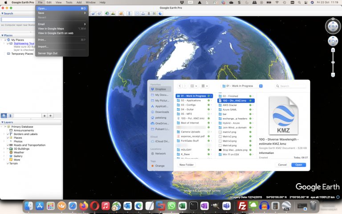342x214 pixels.
Task: Select Dropbox in the Favorites sidebar
Action: click(x=160, y=89)
